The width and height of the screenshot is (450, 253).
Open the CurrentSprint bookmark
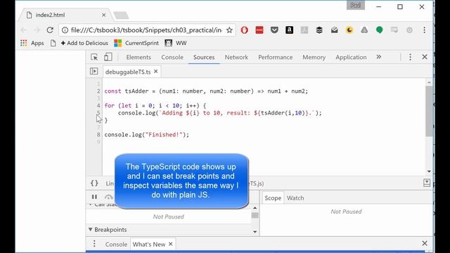pyautogui.click(x=136, y=43)
